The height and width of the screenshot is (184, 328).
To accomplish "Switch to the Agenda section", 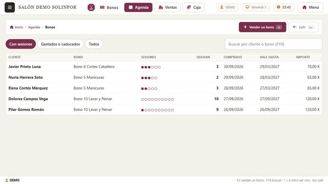I will point(138,7).
